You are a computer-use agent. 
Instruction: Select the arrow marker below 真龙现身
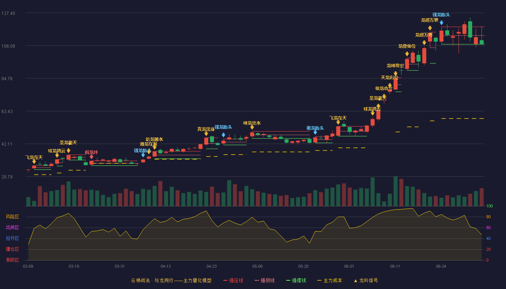[x=206, y=134]
